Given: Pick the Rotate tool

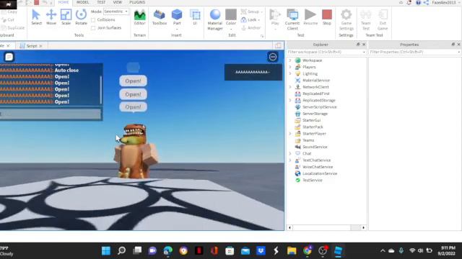Looking at the screenshot, I should point(81,17).
